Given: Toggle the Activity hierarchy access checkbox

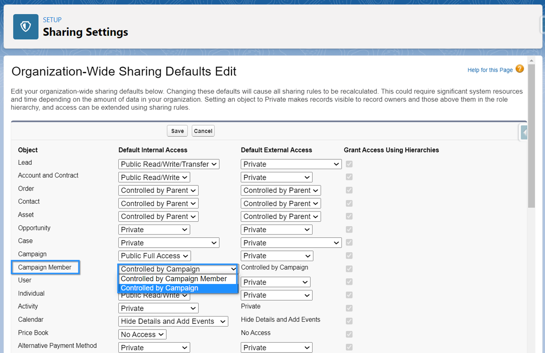Looking at the screenshot, I should (349, 308).
